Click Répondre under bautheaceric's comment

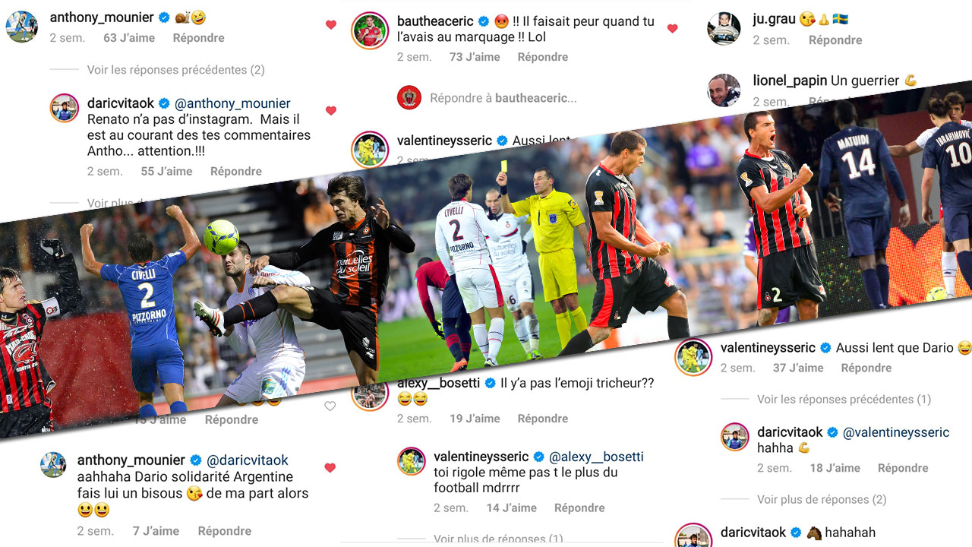pos(543,57)
